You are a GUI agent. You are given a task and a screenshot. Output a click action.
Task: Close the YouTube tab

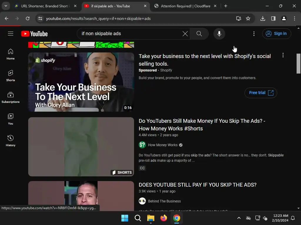click(x=145, y=6)
